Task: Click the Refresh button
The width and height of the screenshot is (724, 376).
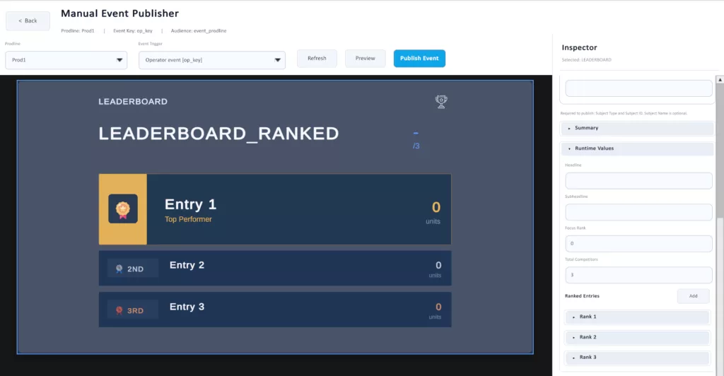Action: (317, 59)
